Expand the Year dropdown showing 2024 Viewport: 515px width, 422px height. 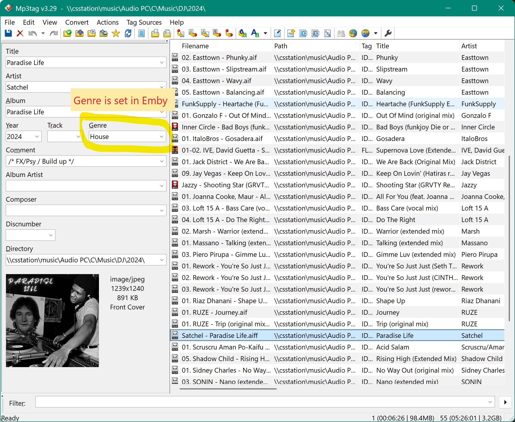37,136
